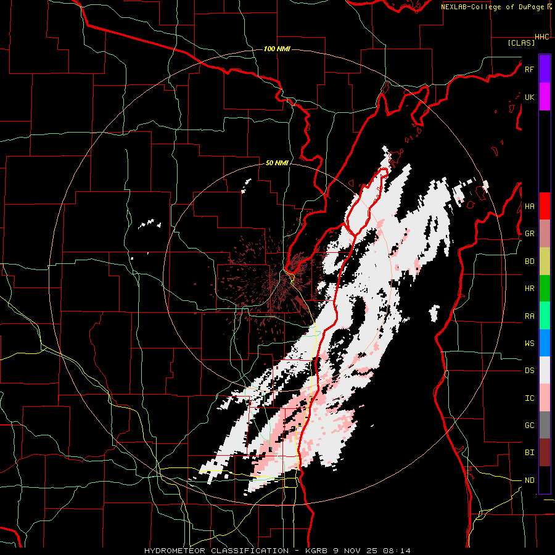
Task: Click the HA legend label
Action: pos(529,207)
